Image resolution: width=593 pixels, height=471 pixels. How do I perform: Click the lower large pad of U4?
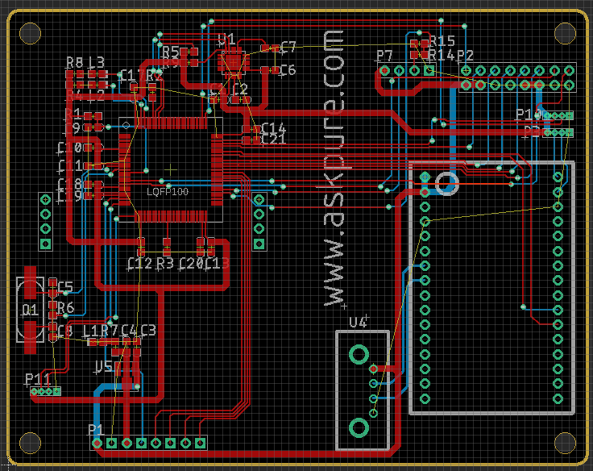click(x=359, y=427)
